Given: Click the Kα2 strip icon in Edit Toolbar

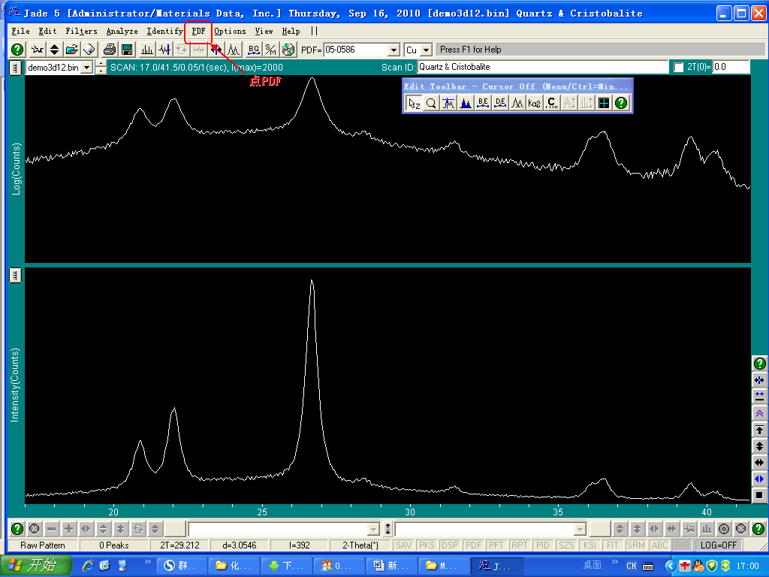Looking at the screenshot, I should pos(535,103).
